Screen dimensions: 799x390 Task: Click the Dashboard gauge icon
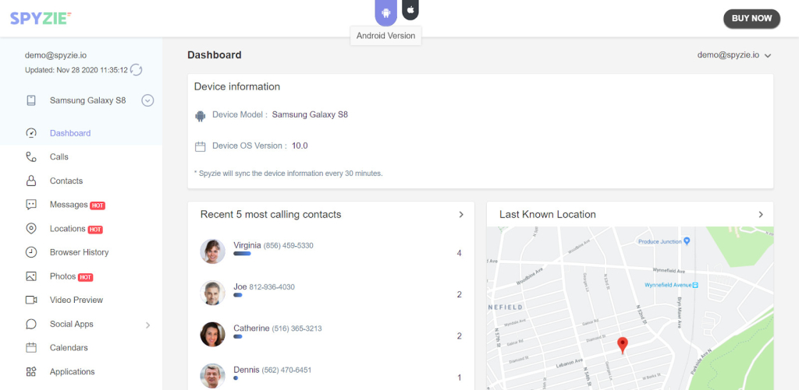[x=31, y=133]
